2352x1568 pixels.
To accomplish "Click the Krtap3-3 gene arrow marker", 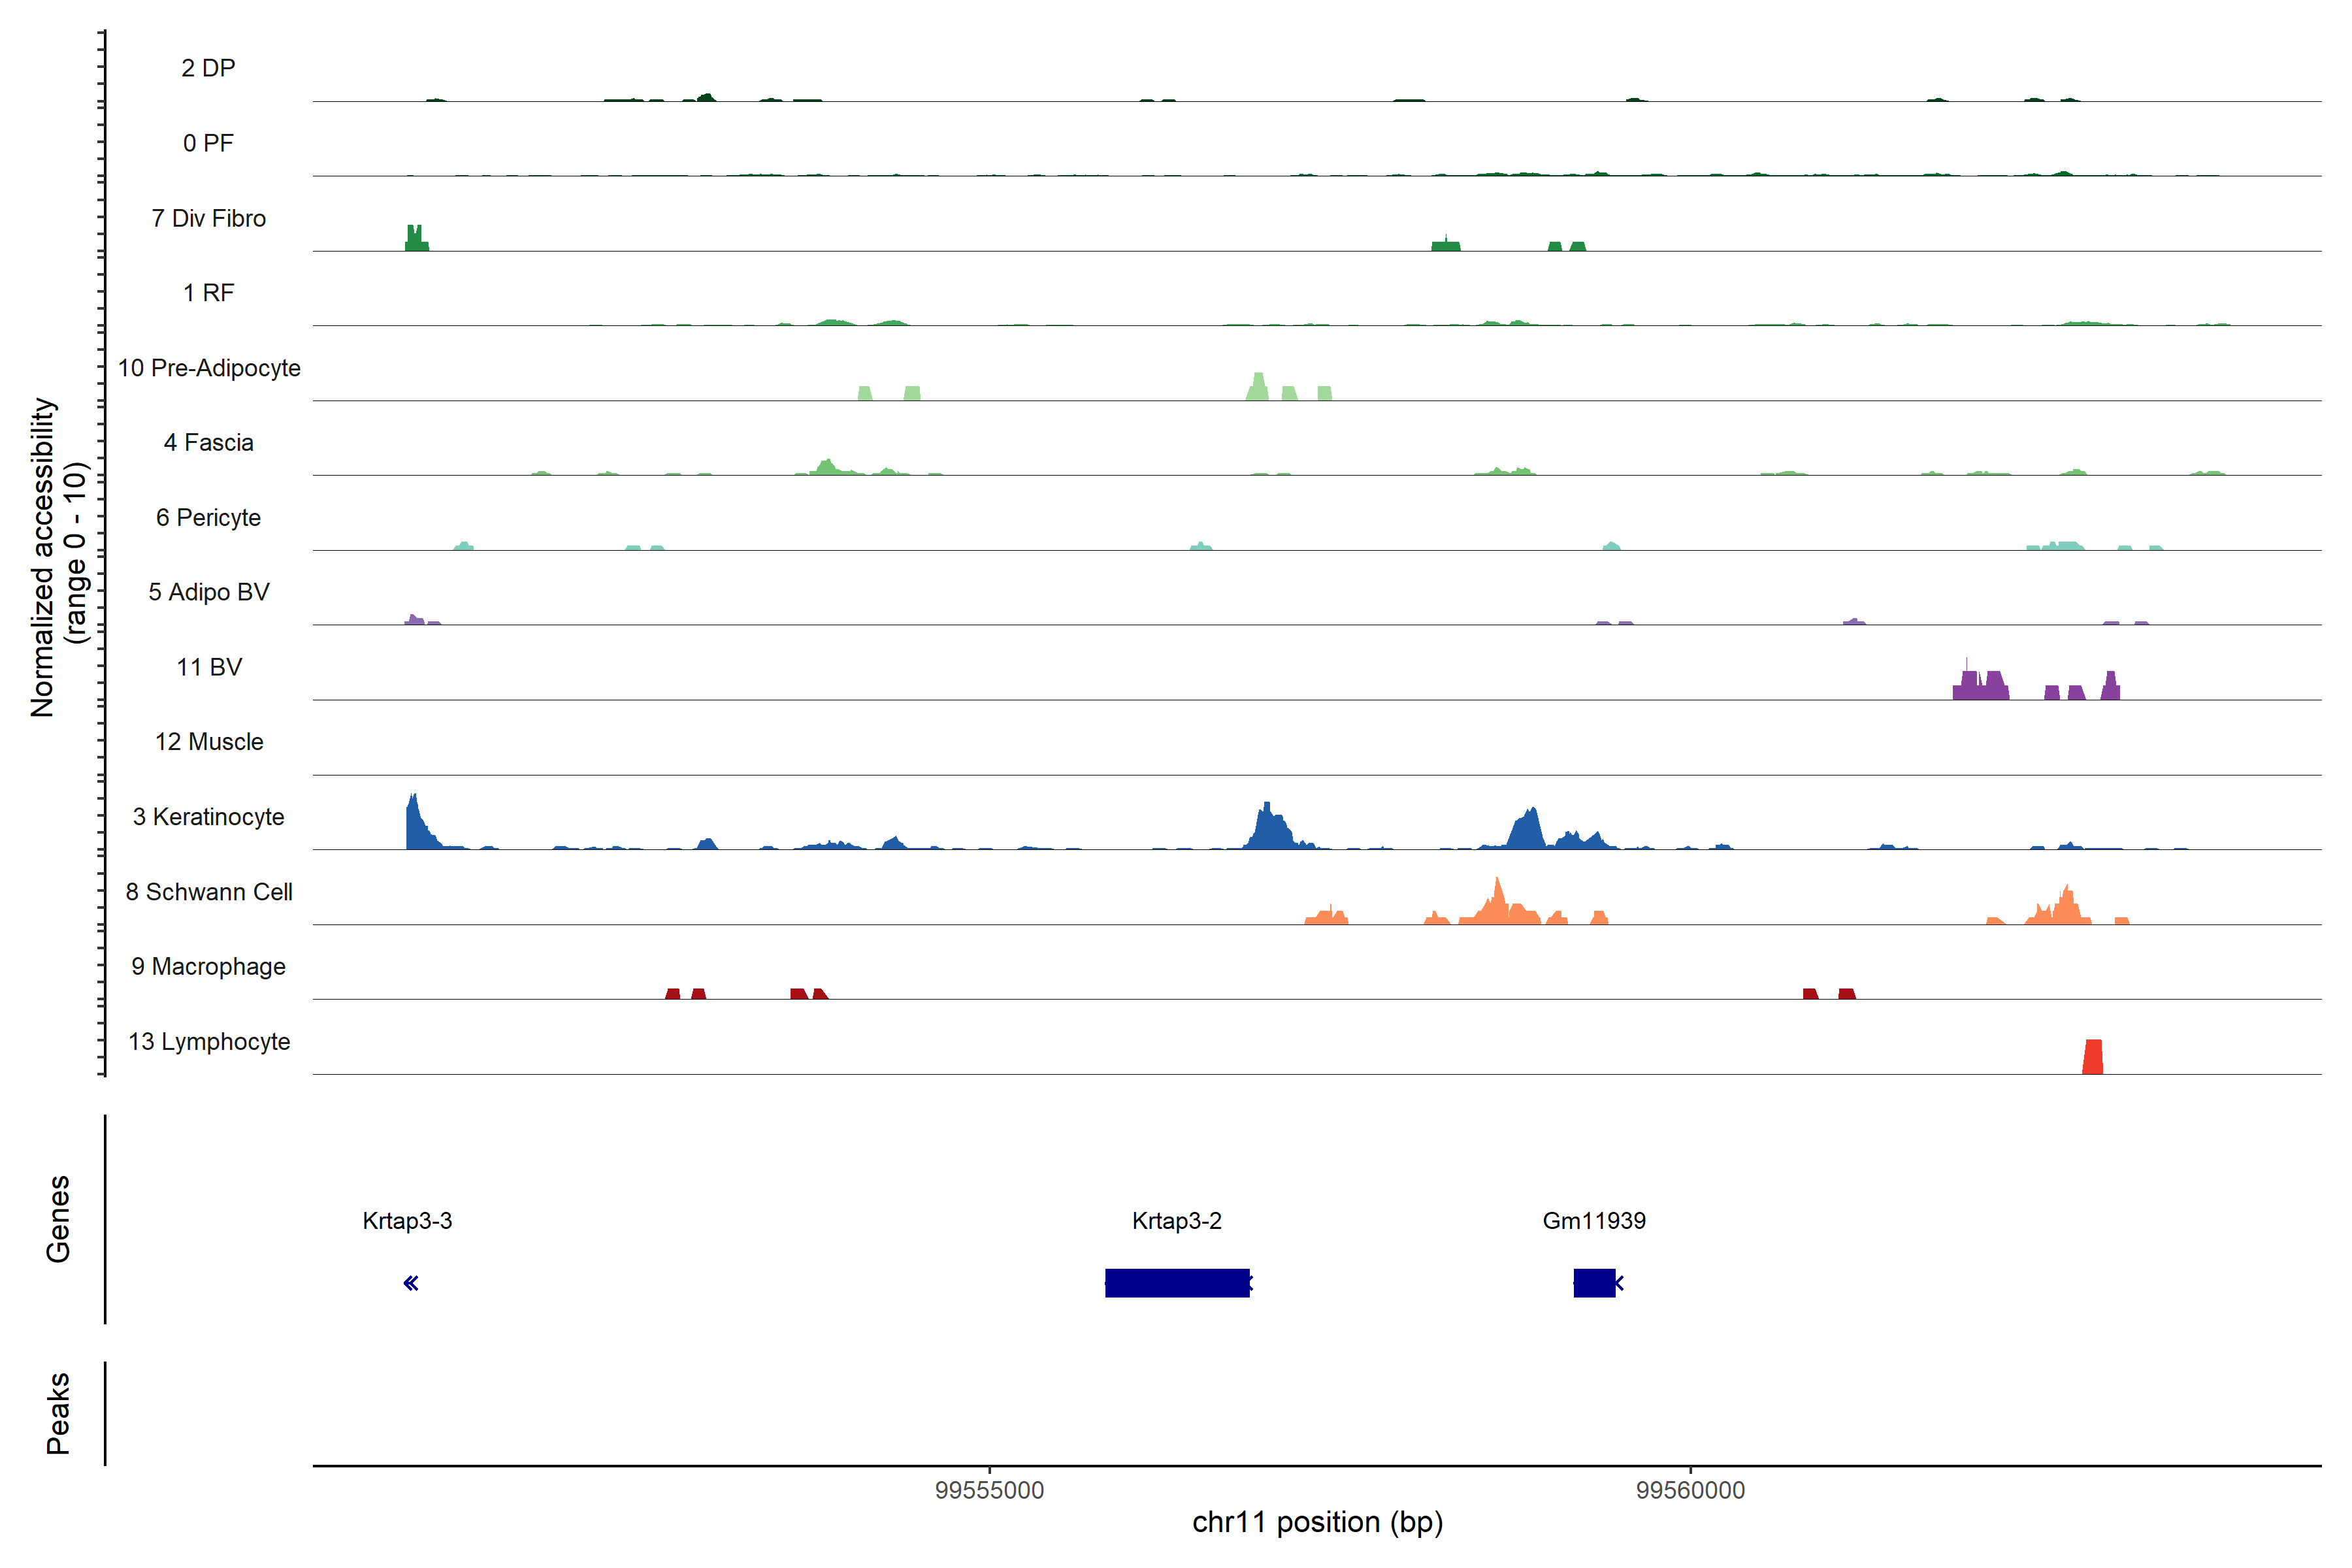I will 411,1283.
